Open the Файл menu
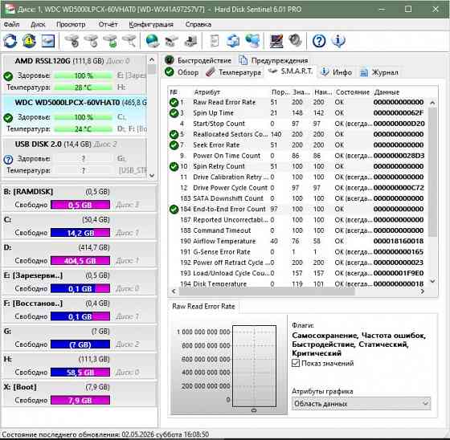Image resolution: width=450 pixels, height=440 pixels. pyautogui.click(x=11, y=24)
